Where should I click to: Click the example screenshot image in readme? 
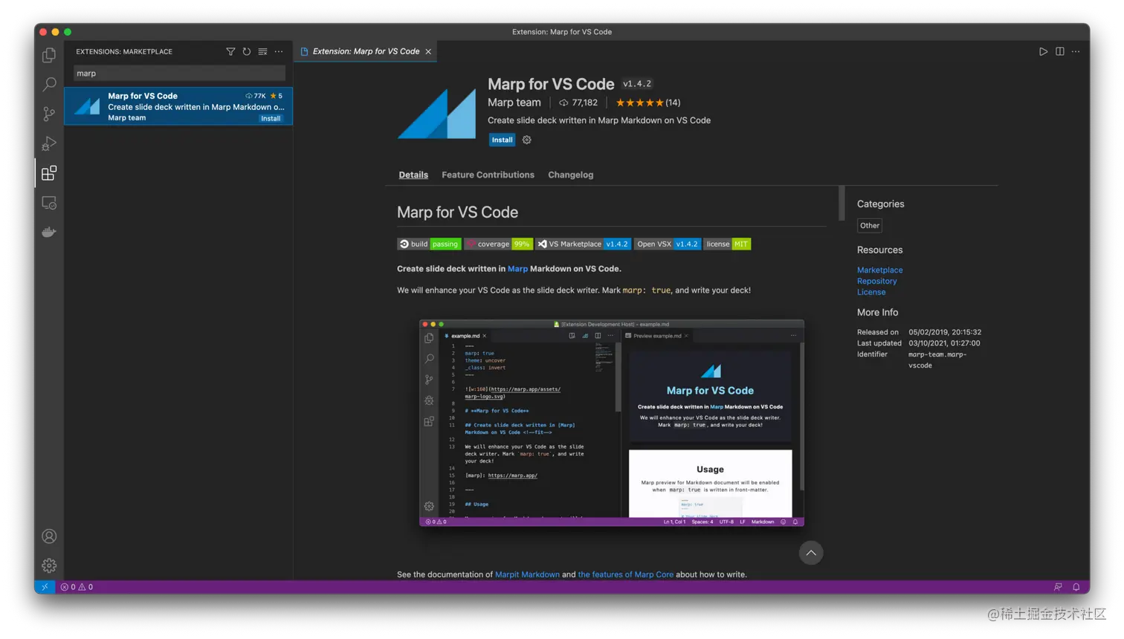click(612, 423)
